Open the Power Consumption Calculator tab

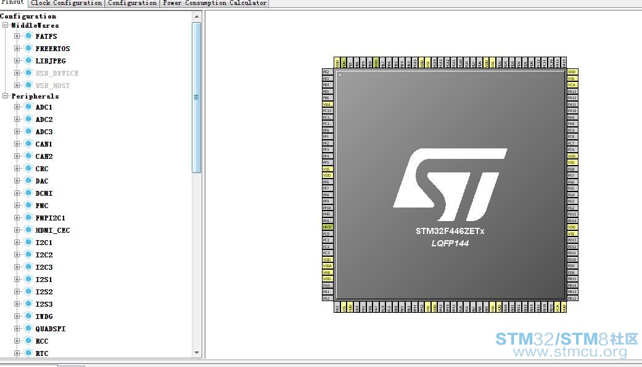coord(215,3)
